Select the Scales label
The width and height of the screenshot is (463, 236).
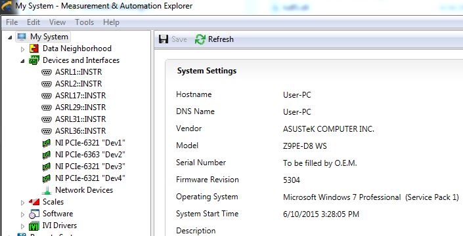(x=53, y=202)
